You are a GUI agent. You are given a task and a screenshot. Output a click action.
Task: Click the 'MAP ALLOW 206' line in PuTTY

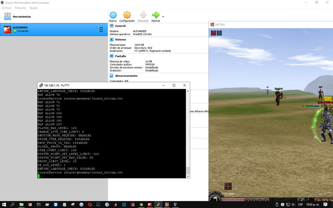(50, 113)
